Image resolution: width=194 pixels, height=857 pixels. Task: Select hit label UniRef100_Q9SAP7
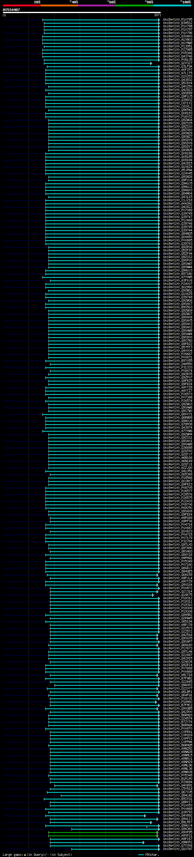click(177, 641)
